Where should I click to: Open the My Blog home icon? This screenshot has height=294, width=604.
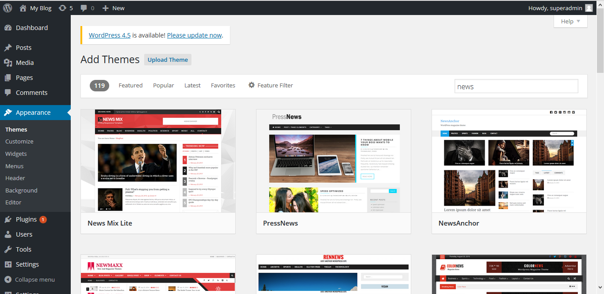click(23, 8)
